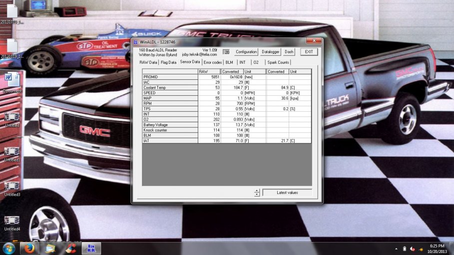
Task: Show hidden tray icons arrow
Action: click(396, 249)
